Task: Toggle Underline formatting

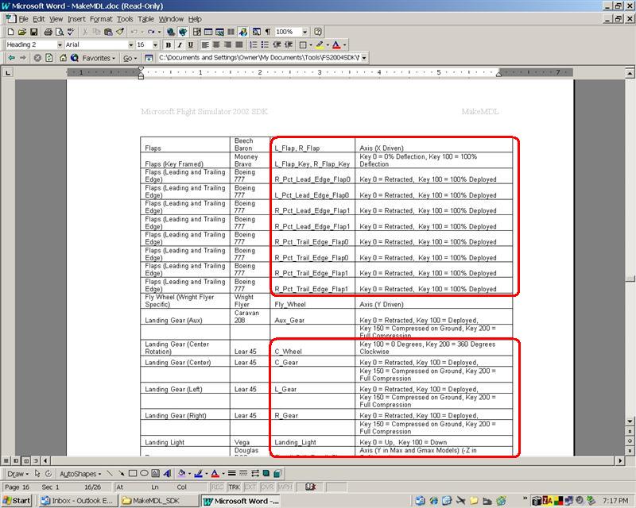Action: [x=191, y=45]
